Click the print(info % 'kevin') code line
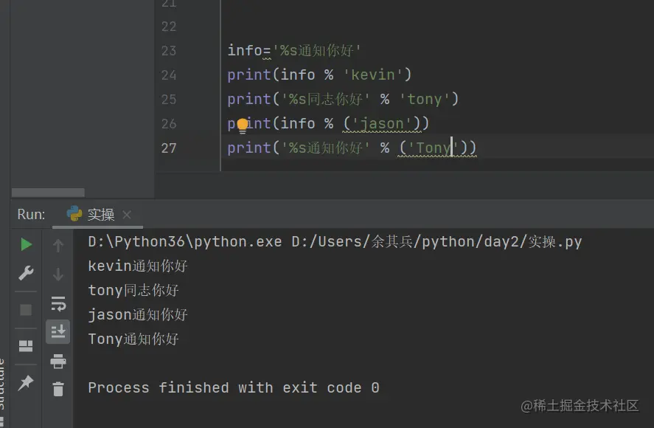The image size is (654, 428). pyautogui.click(x=319, y=75)
